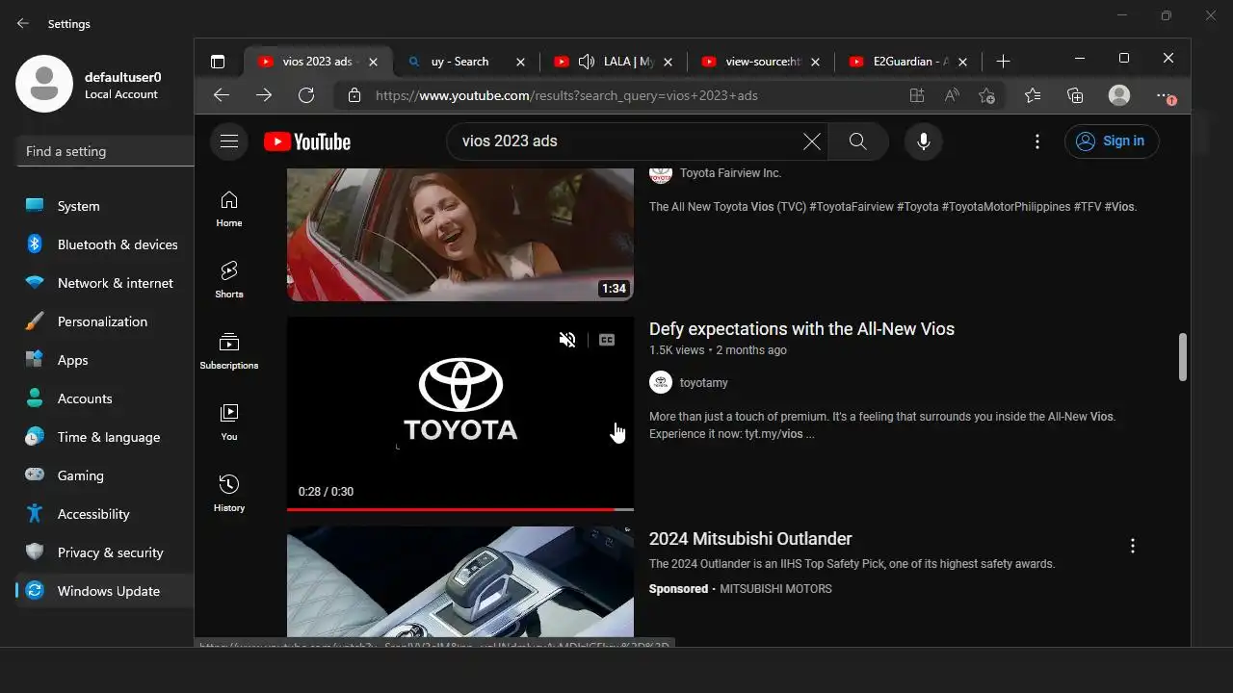Open the Mitsubishi Outlander ad thumbnail

point(460,582)
